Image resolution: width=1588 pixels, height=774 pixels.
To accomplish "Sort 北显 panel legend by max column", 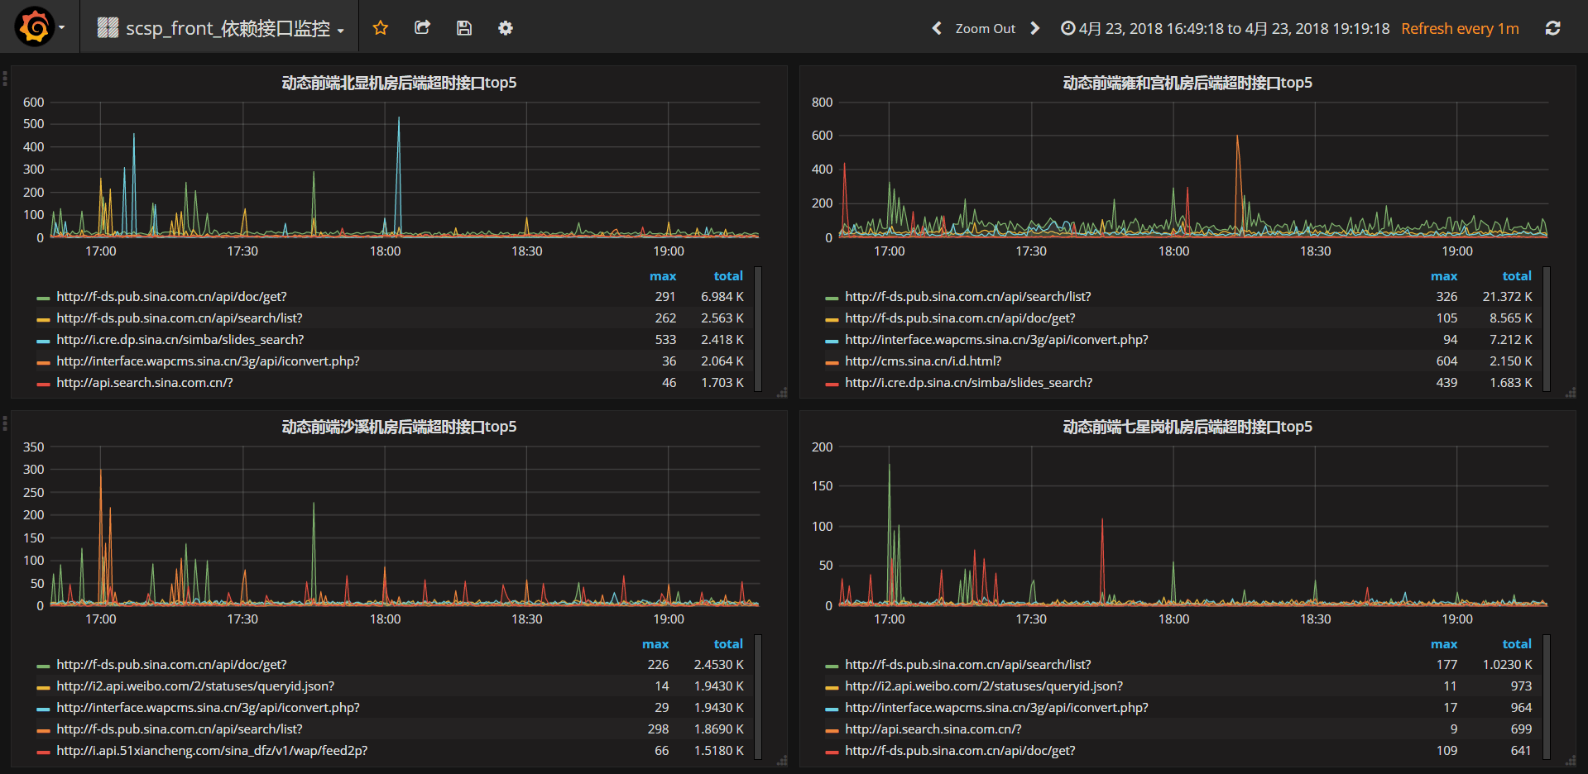I will click(663, 276).
